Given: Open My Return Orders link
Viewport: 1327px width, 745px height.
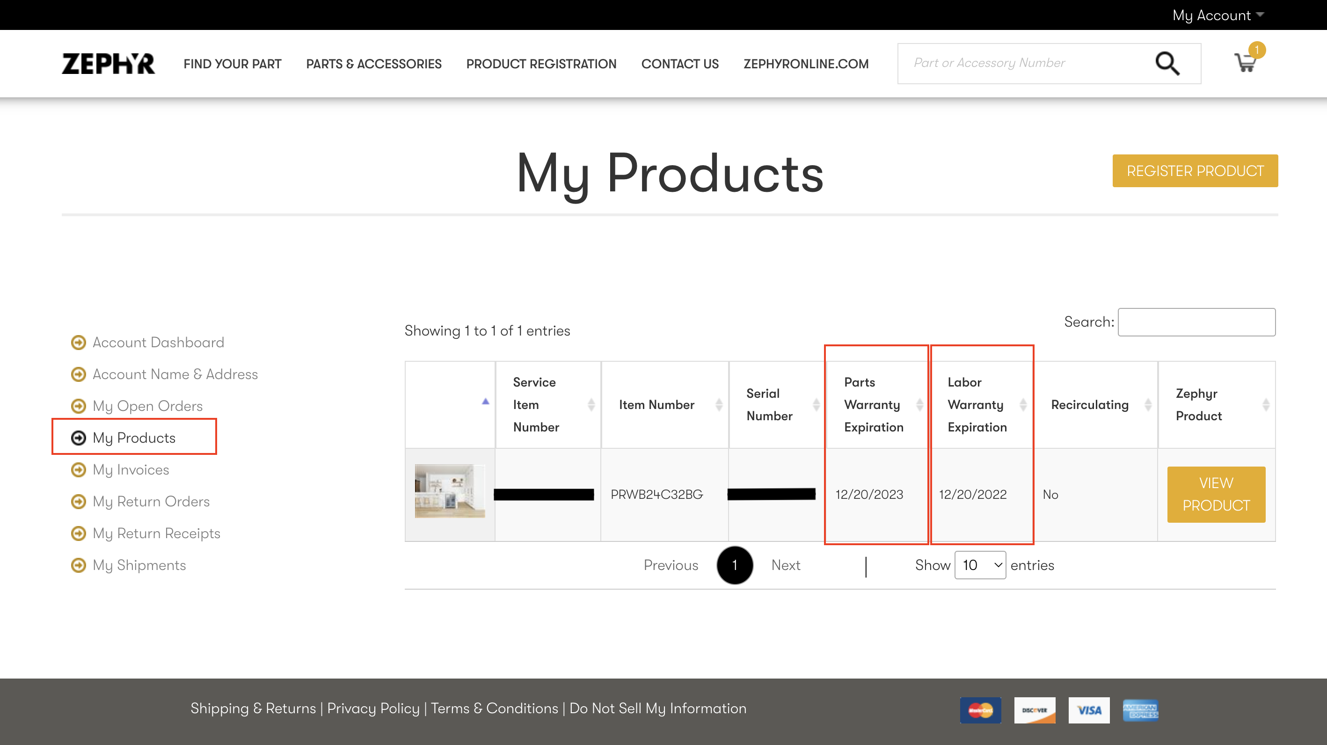Looking at the screenshot, I should click(x=151, y=501).
